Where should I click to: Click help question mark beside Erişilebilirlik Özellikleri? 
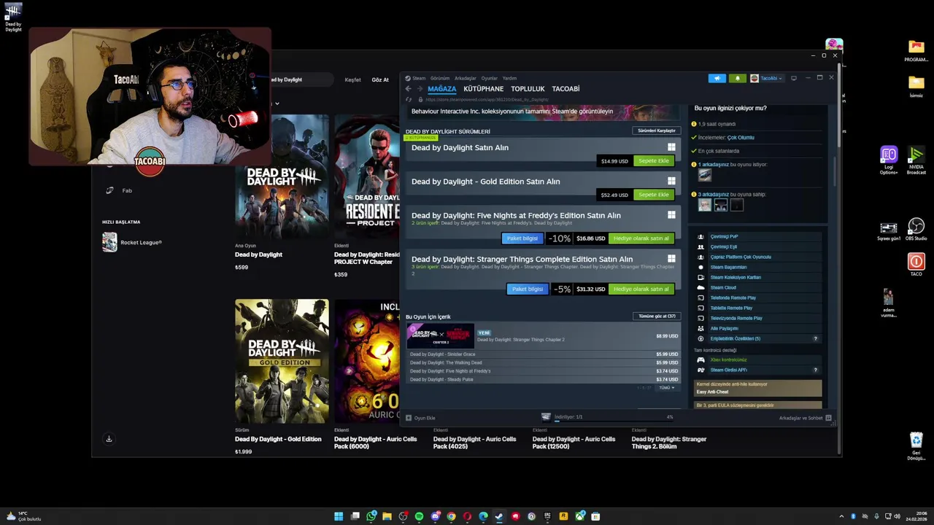tap(816, 338)
